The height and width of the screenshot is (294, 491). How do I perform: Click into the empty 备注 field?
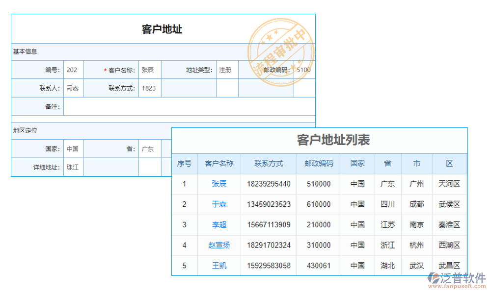[189, 106]
